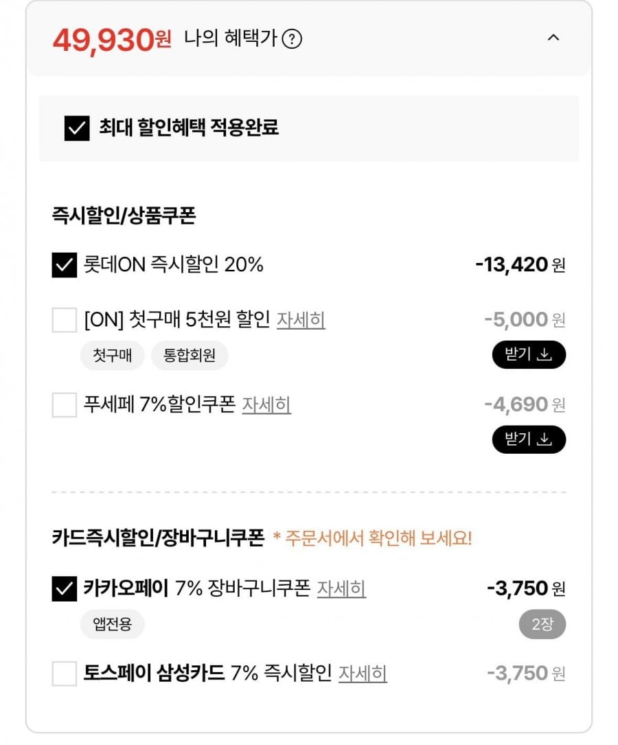Toggle 최대 할인혜택 적용완료 checkbox
This screenshot has height=745, width=618.
[77, 128]
